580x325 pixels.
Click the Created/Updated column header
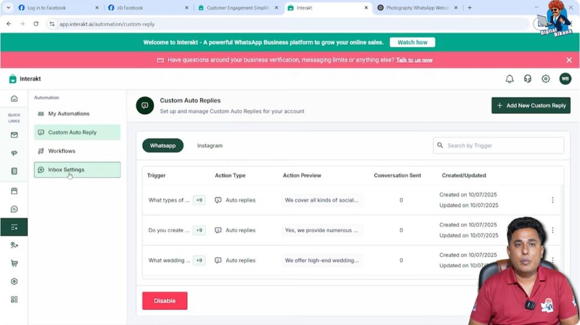tap(464, 175)
